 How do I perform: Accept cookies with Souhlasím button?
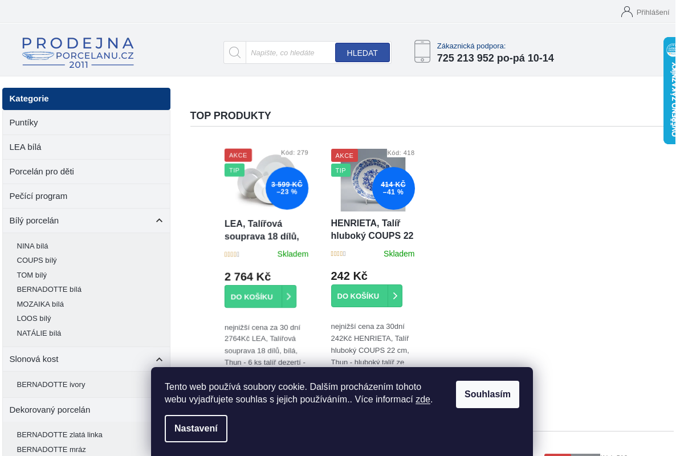tap(487, 394)
